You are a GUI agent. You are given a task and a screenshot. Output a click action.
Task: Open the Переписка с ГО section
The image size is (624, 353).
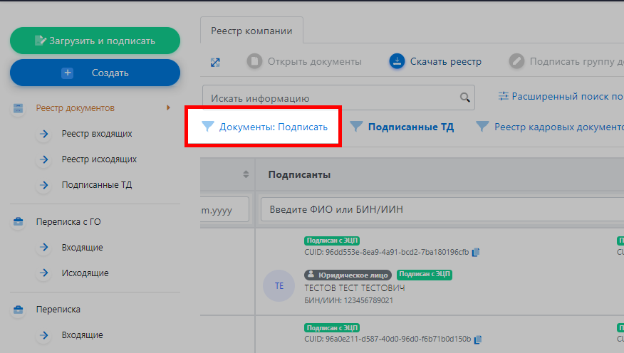point(68,222)
